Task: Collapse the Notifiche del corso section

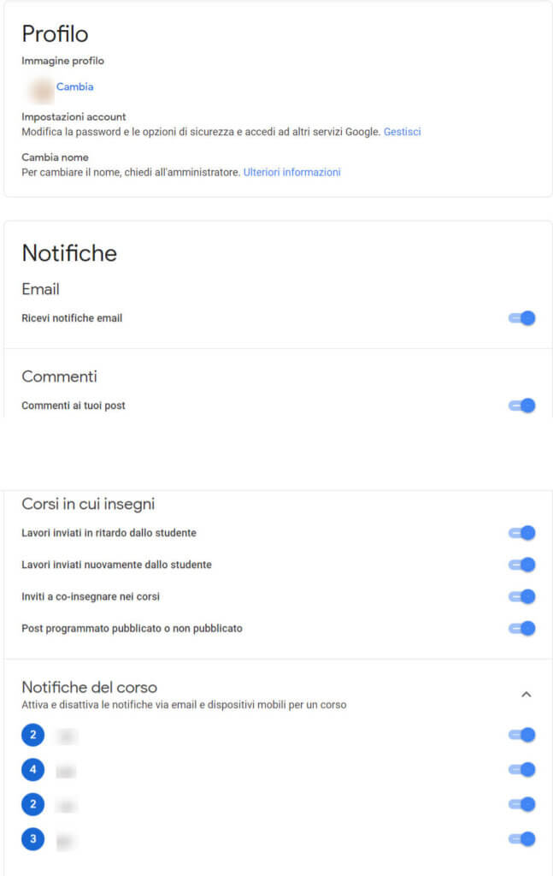Action: point(527,695)
